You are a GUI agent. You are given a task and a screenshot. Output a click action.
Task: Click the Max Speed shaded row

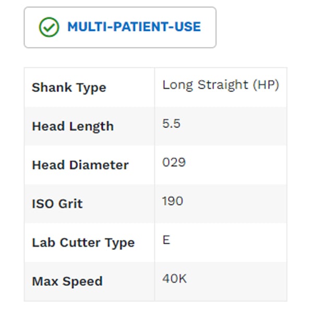pos(155,282)
